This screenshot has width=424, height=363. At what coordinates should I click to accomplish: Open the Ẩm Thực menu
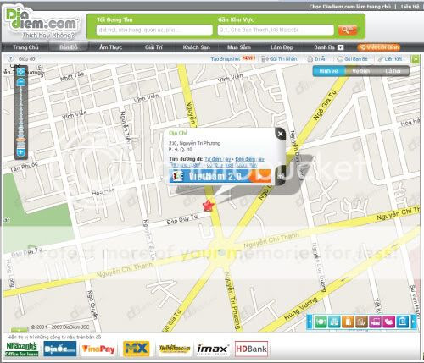pyautogui.click(x=110, y=47)
